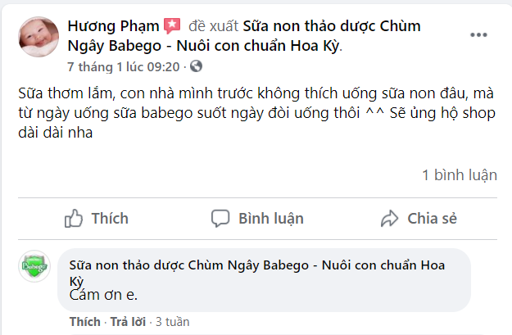Image resolution: width=512 pixels, height=335 pixels.
Task: Show the 1 bình luận comments count
Action: (459, 174)
